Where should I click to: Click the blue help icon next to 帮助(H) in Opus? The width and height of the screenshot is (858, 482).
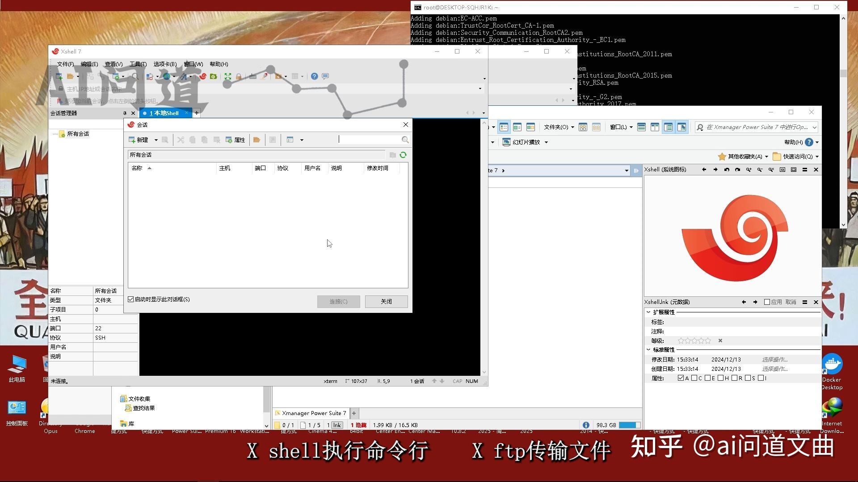pos(809,142)
